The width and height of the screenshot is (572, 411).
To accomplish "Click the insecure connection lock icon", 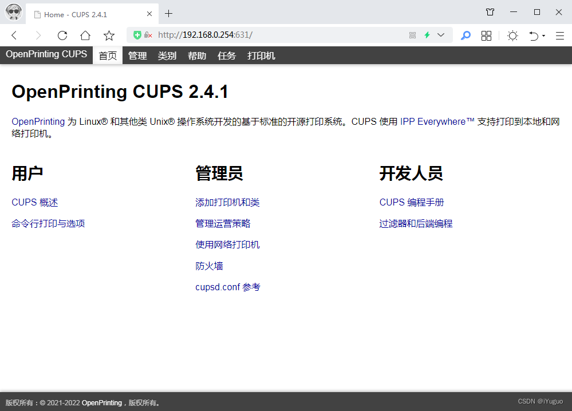I will coord(148,35).
